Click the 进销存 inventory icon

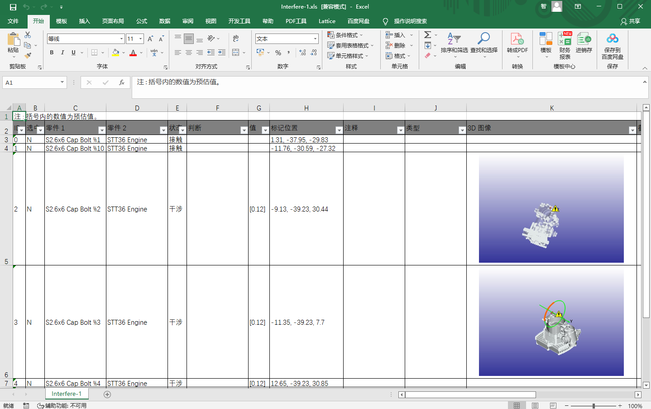point(584,39)
